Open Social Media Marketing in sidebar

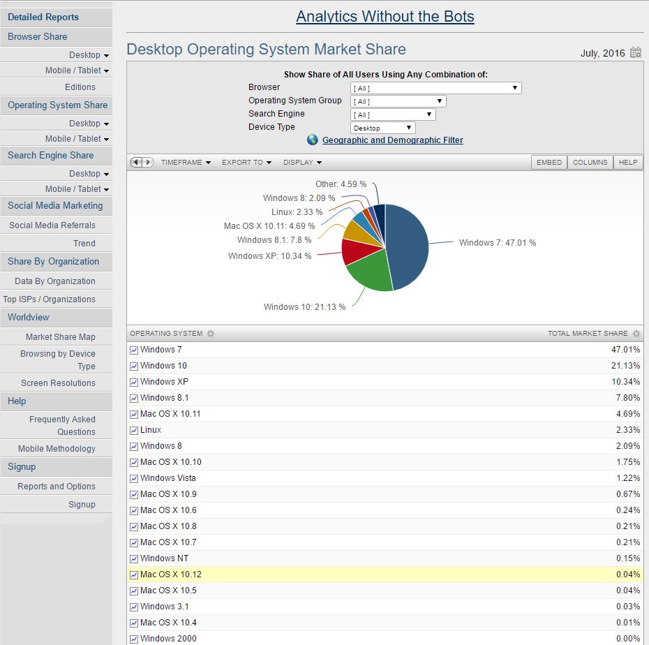[x=55, y=206]
